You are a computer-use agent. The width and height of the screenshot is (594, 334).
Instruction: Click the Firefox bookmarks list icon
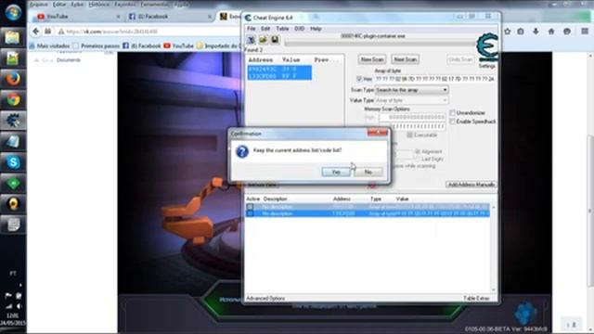pos(521,32)
